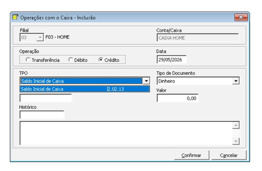Click the large Histórico text area
This screenshot has height=171, width=262.
[x=126, y=133]
